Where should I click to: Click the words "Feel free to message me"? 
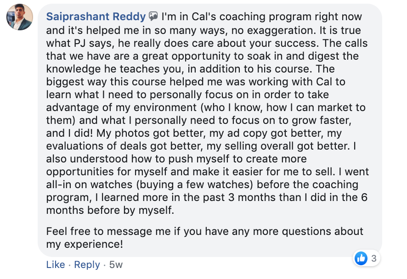pyautogui.click(x=108, y=231)
